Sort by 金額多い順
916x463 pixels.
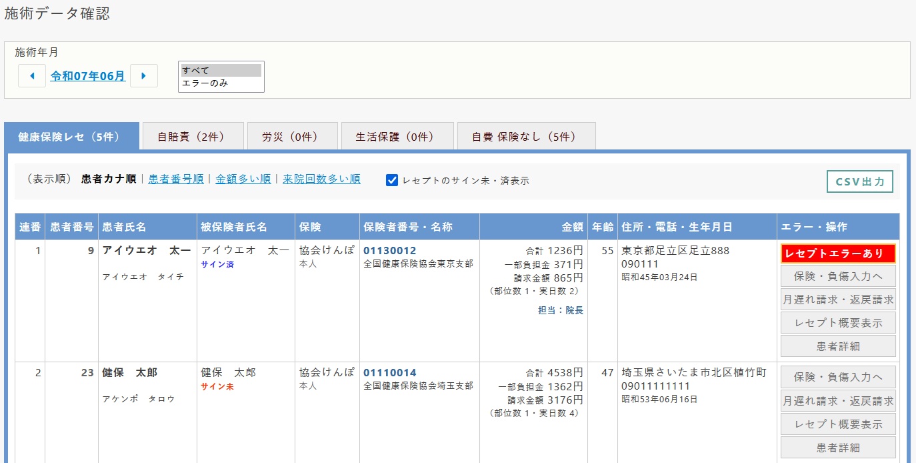[243, 179]
